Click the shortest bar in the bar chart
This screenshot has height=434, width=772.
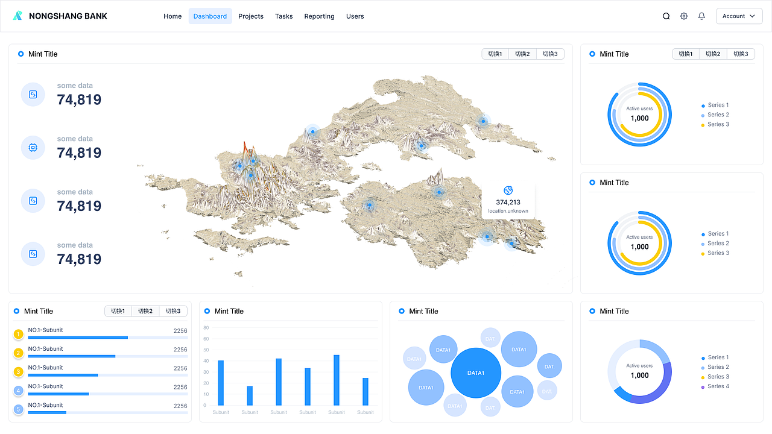[x=250, y=396]
